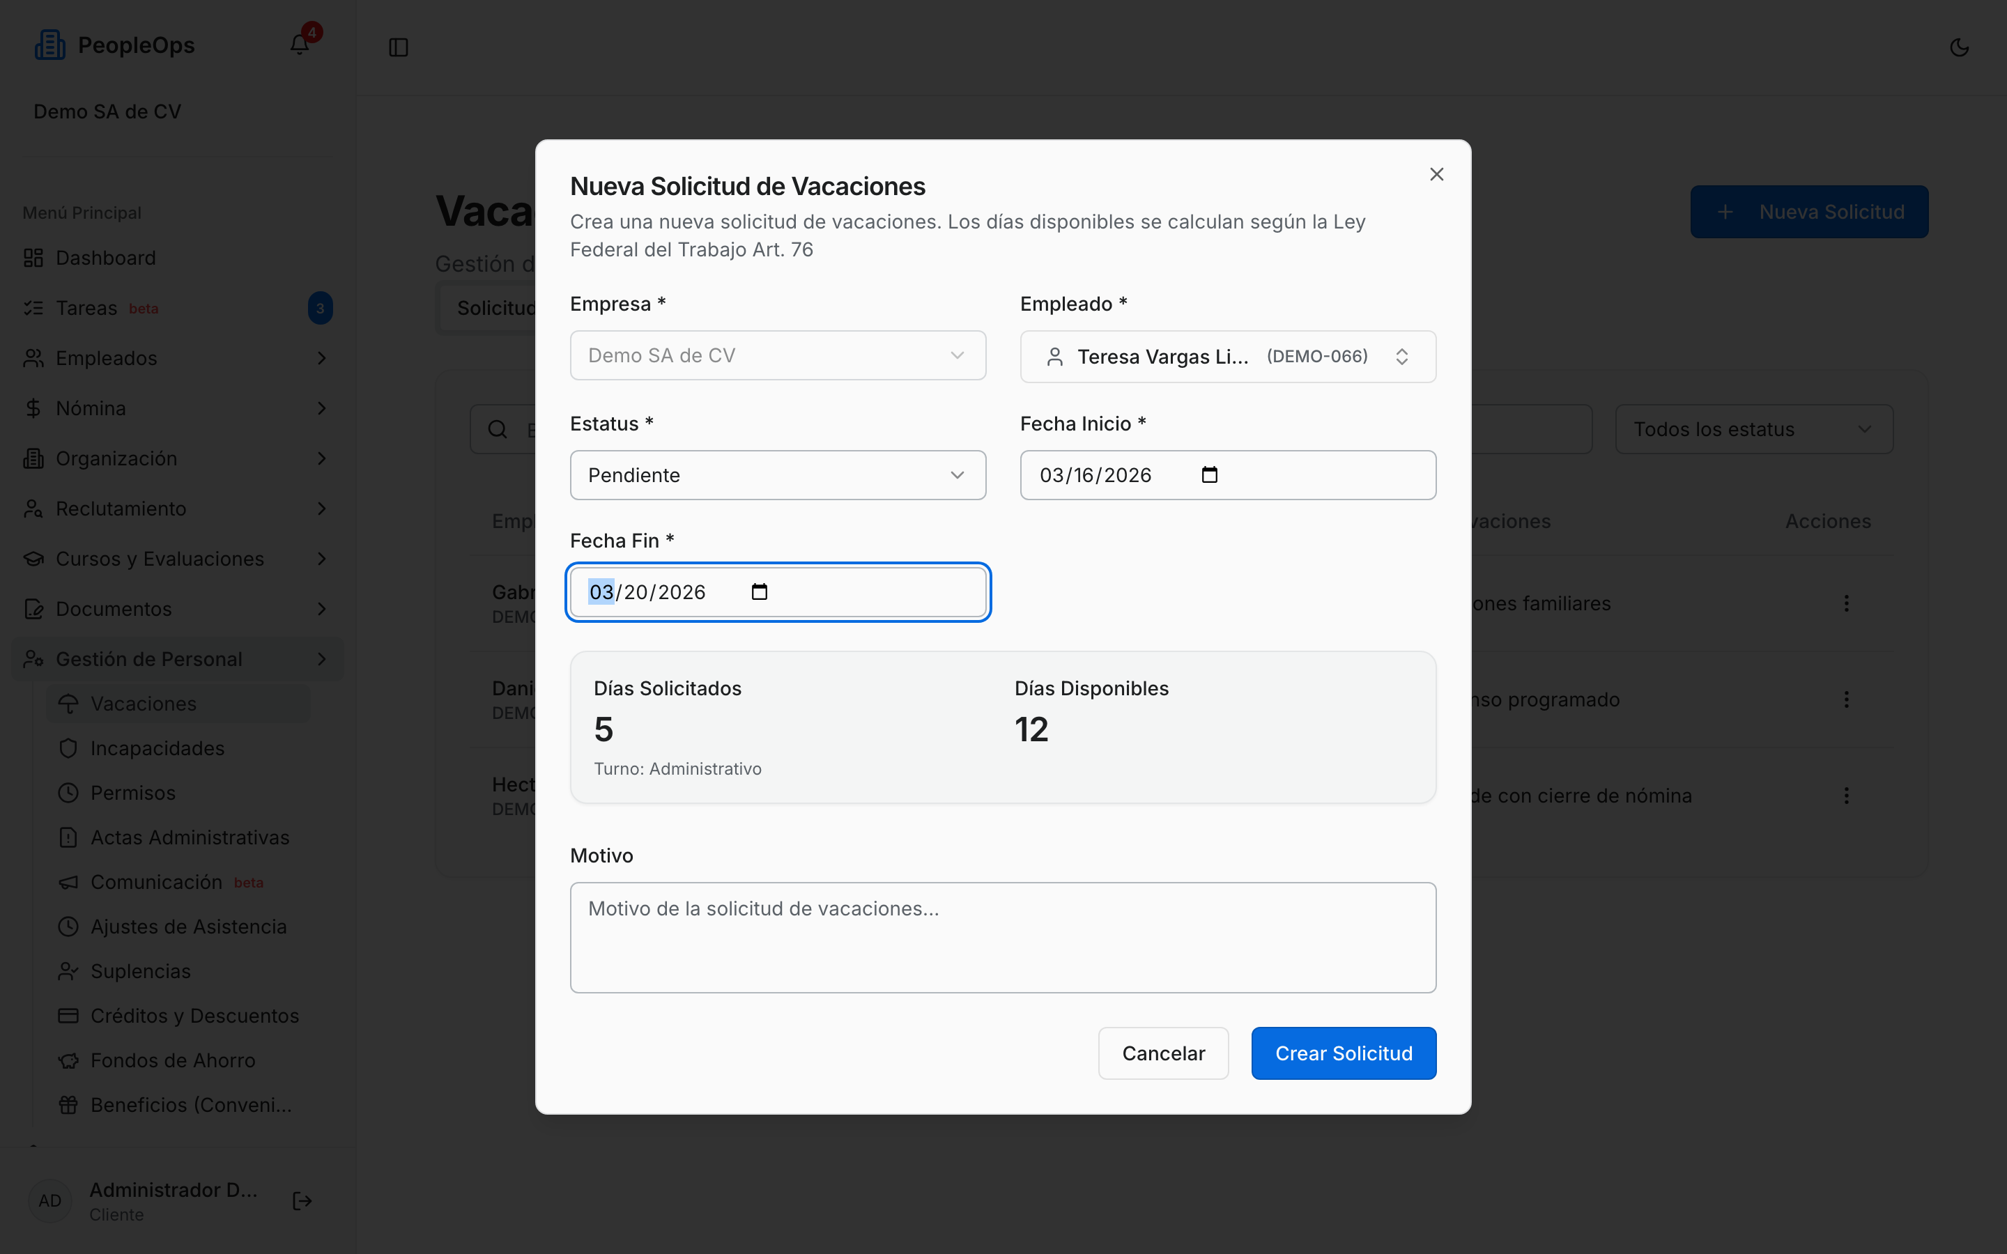The height and width of the screenshot is (1254, 2007).
Task: Focus the Fecha Inicio date field
Action: (1227, 475)
